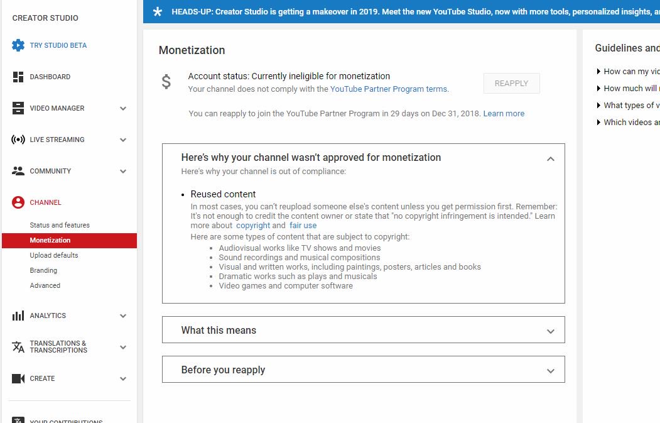Image resolution: width=660 pixels, height=423 pixels.
Task: Click the asterisk icon in the heads-up banner
Action: point(158,11)
